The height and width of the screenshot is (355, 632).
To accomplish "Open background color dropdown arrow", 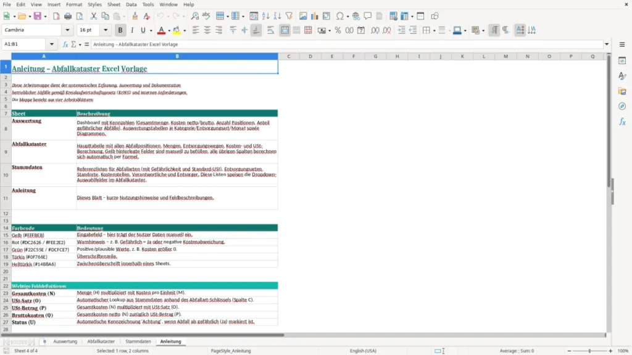I will tap(185, 31).
